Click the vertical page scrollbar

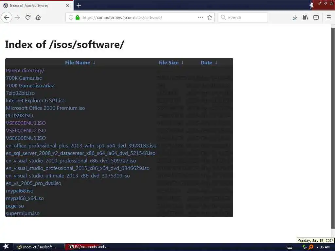pyautogui.click(x=333, y=128)
